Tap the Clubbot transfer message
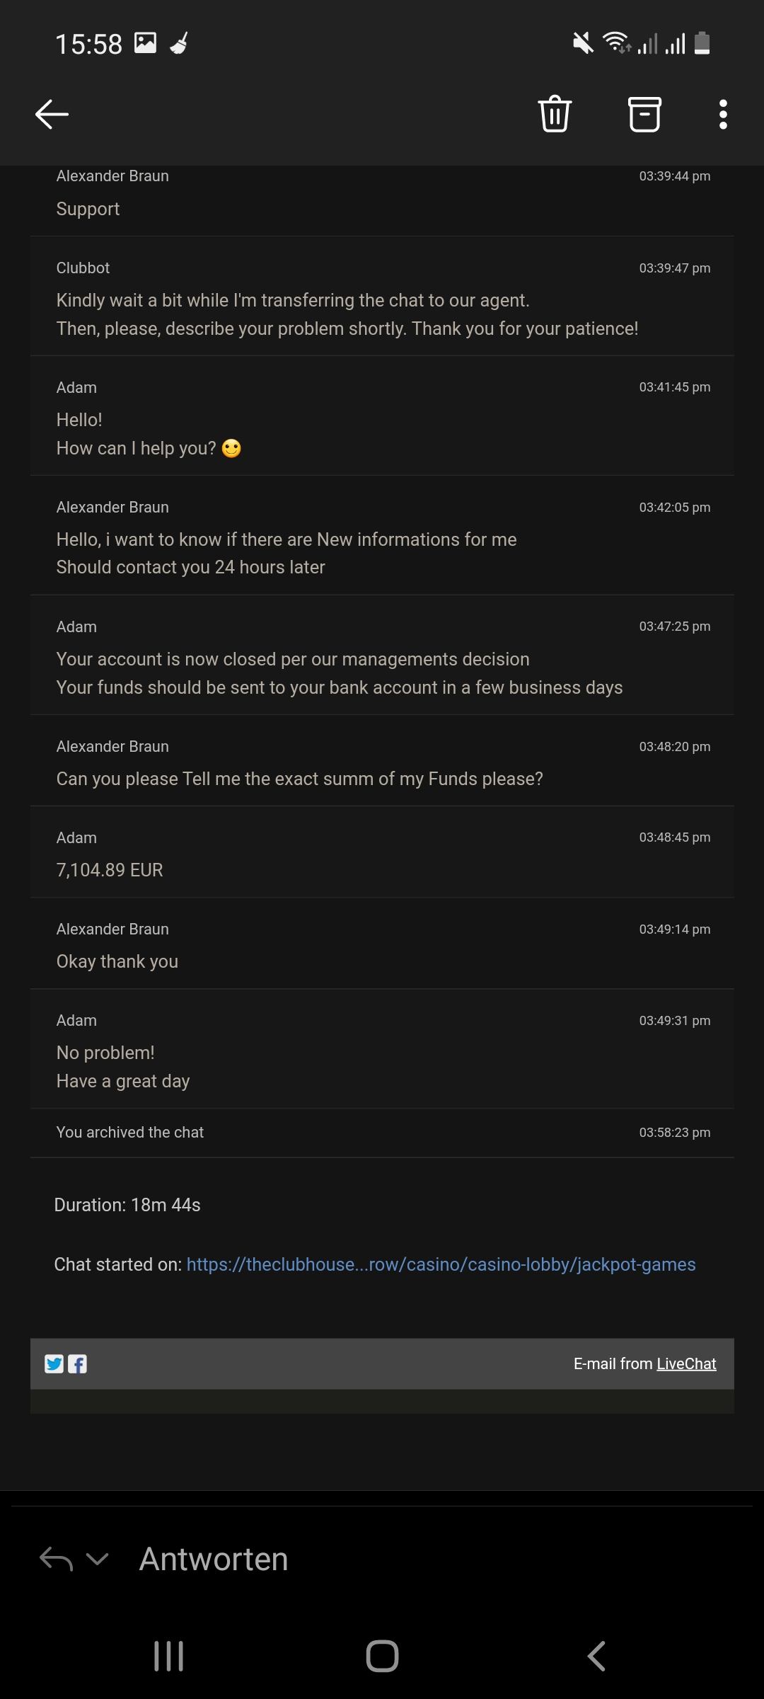The height and width of the screenshot is (1699, 764). click(347, 314)
